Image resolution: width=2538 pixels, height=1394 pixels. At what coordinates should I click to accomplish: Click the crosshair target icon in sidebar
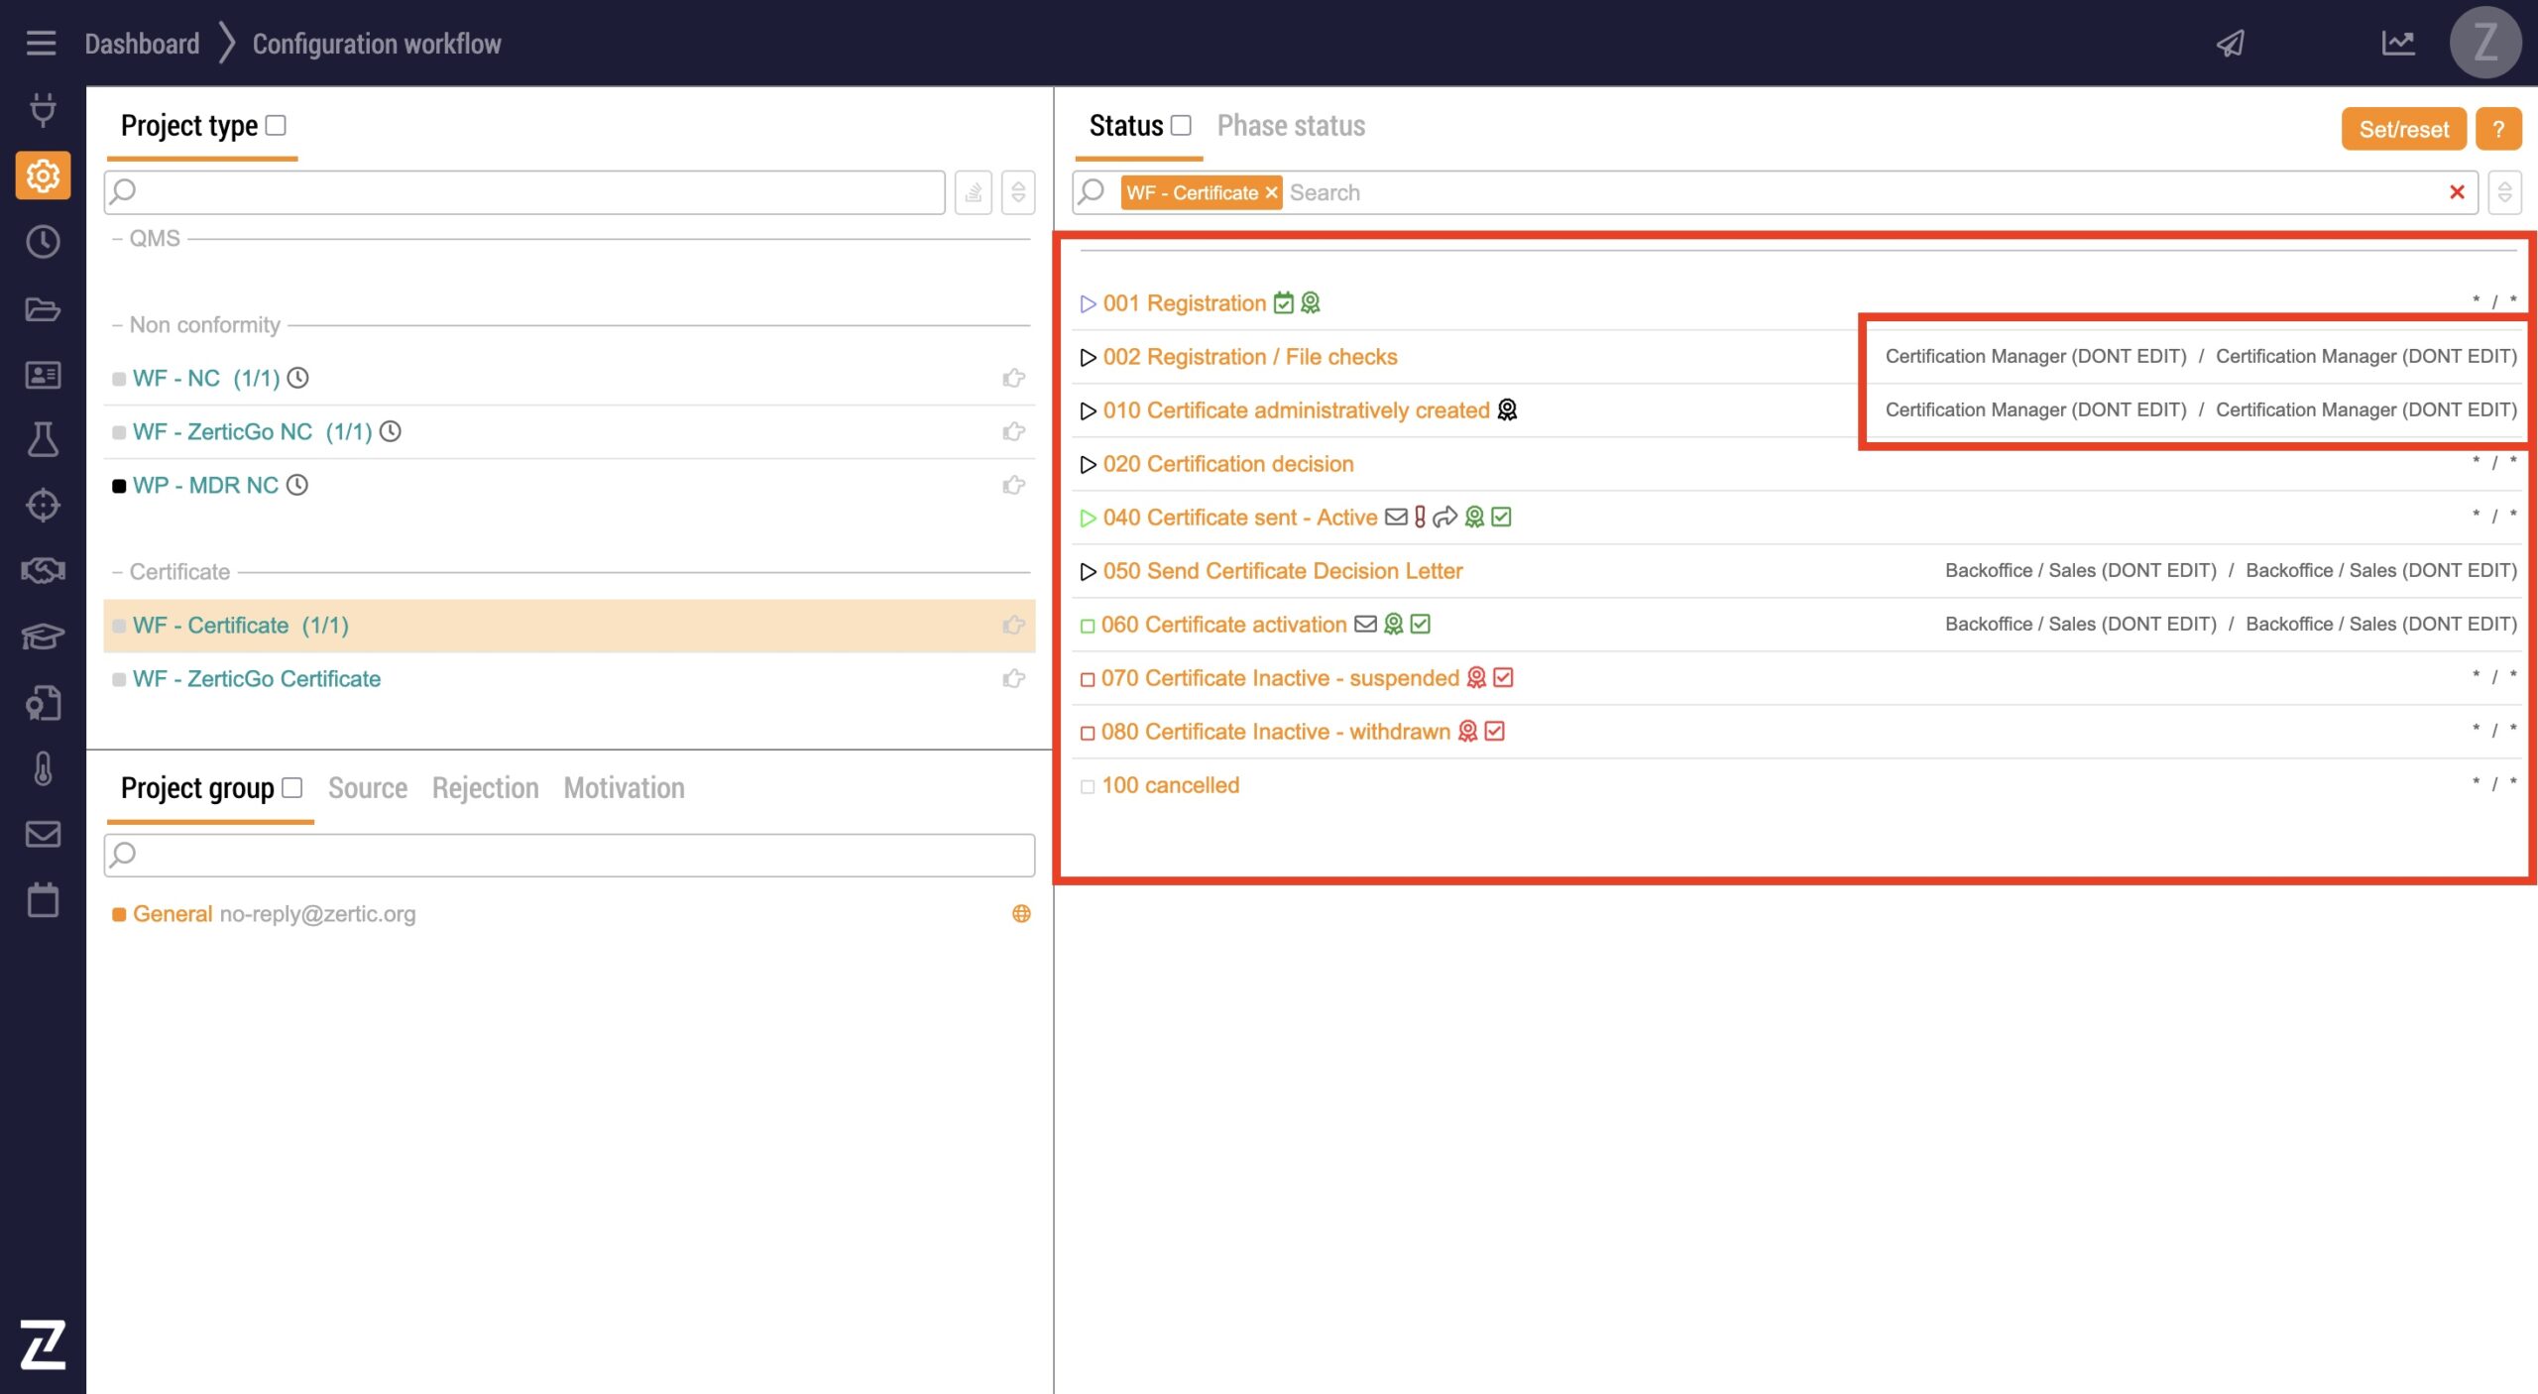pos(43,505)
